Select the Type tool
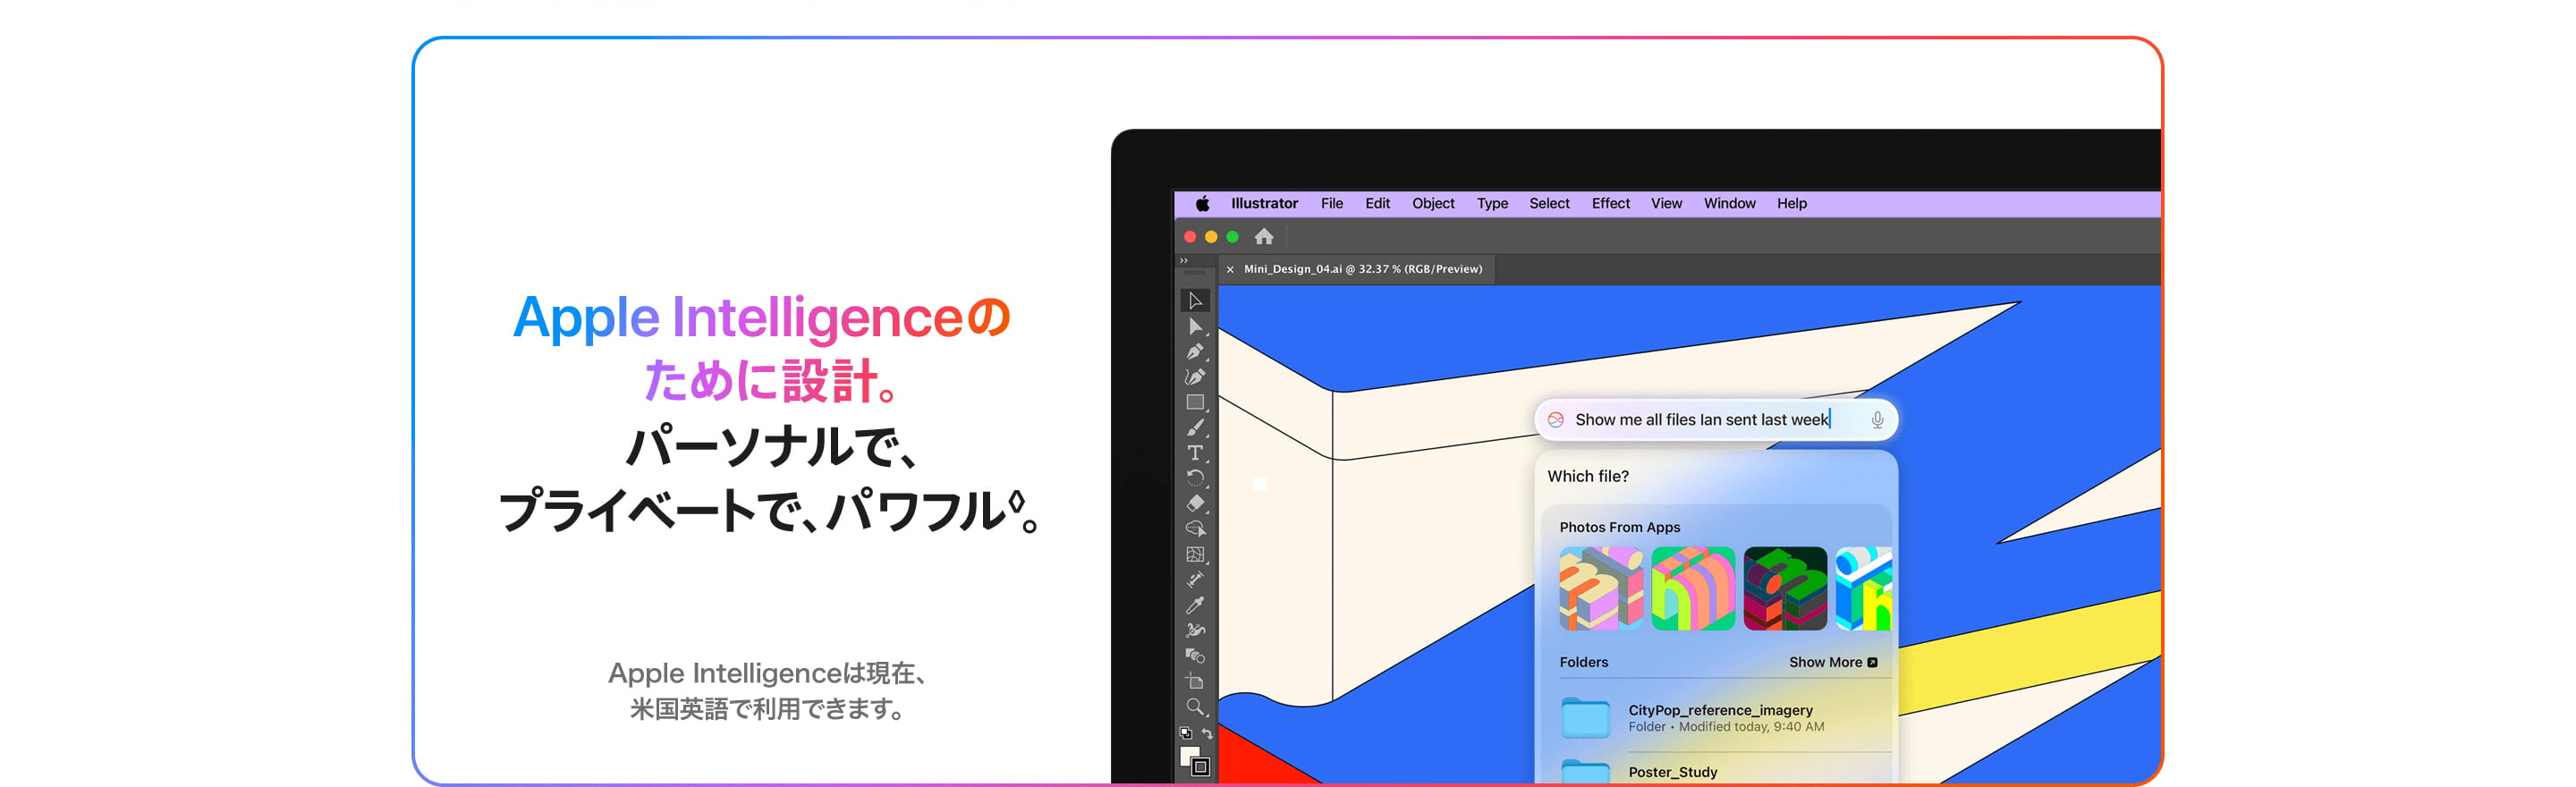The image size is (2576, 787). [1194, 453]
